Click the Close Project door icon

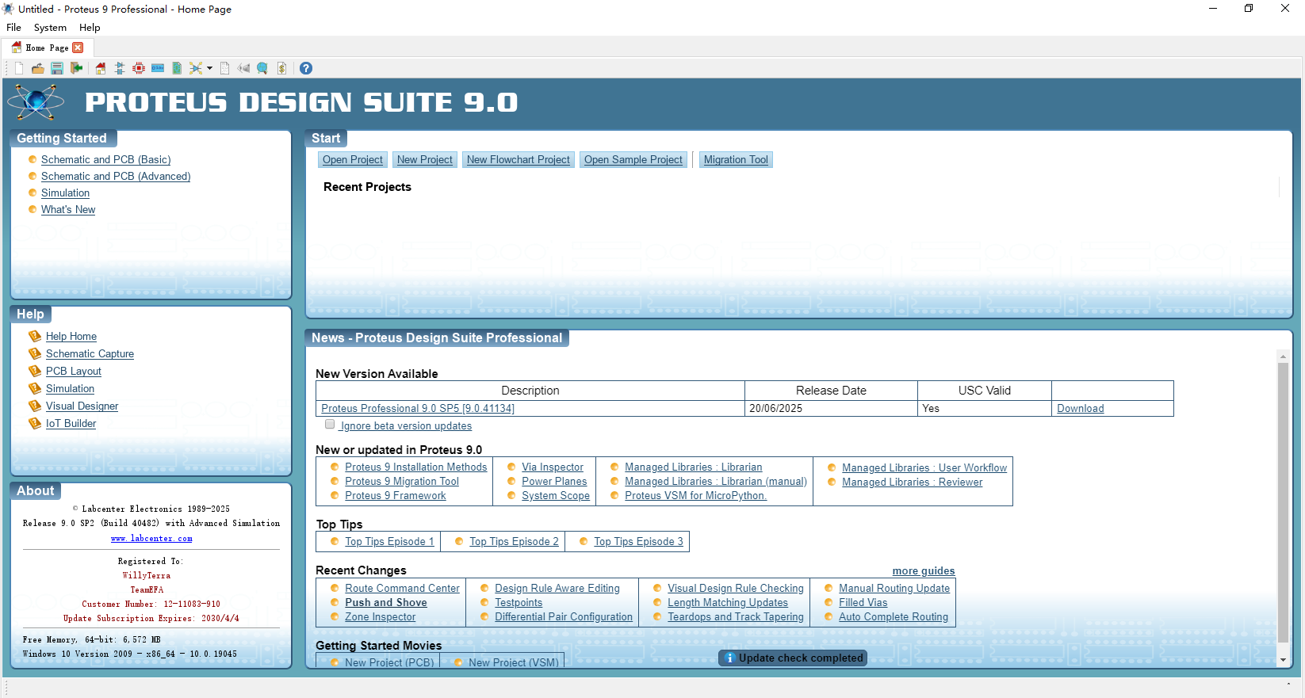click(x=77, y=68)
